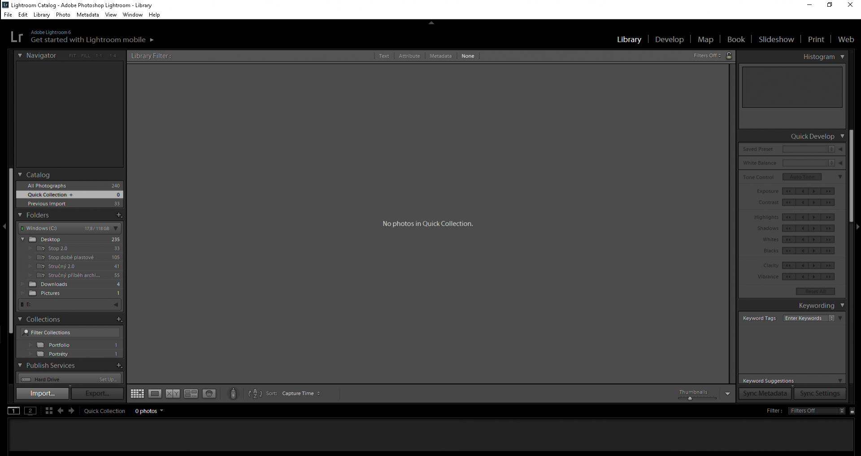Click the Sync Metadata button
The width and height of the screenshot is (861, 456).
pyautogui.click(x=765, y=394)
